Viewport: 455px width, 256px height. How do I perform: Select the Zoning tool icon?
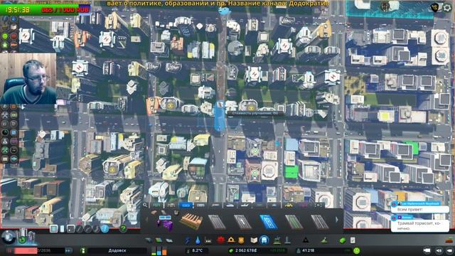click(x=159, y=240)
